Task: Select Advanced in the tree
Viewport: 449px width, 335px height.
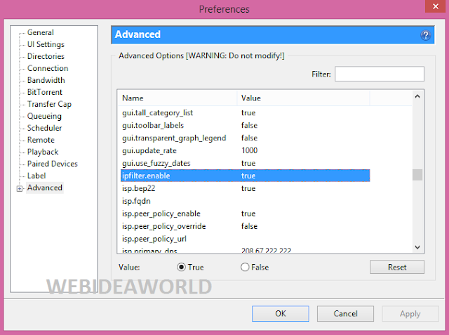Action: (x=45, y=188)
